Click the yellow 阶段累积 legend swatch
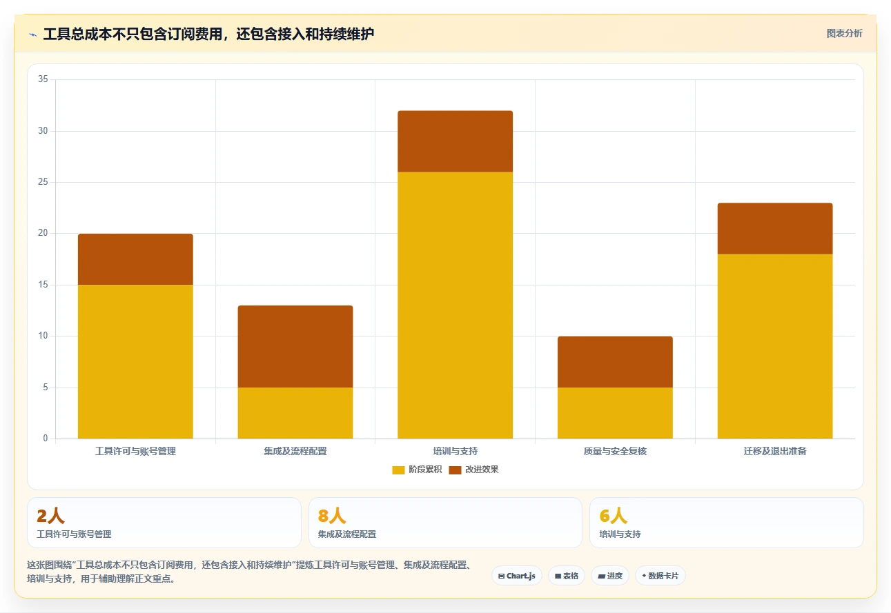The image size is (891, 613). 398,470
